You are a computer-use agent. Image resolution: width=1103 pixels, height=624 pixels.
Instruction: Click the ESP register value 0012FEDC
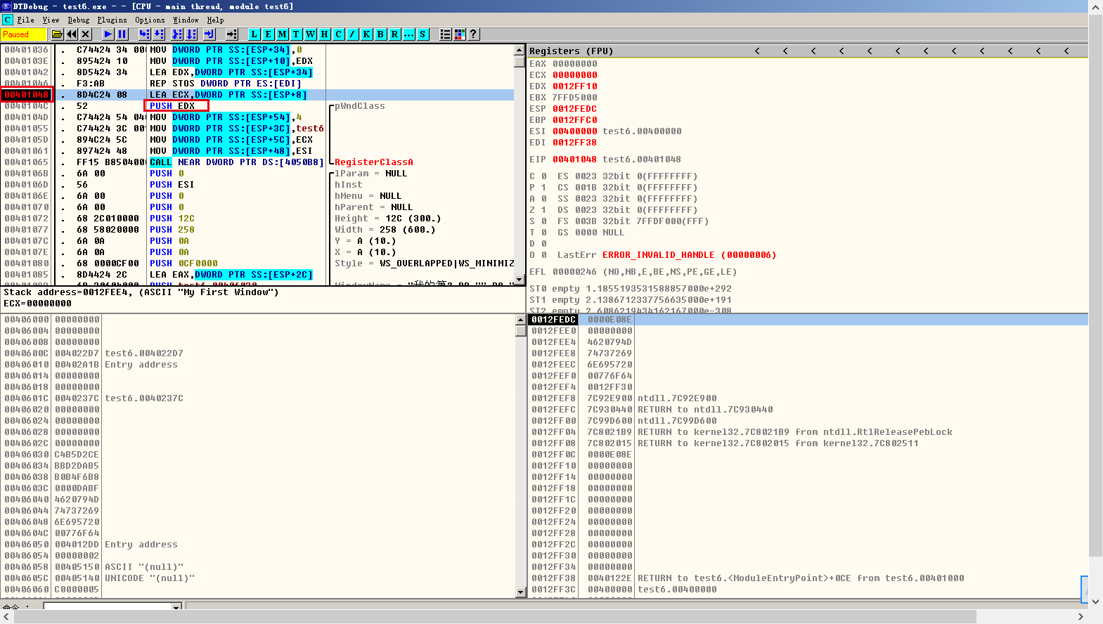tap(574, 108)
